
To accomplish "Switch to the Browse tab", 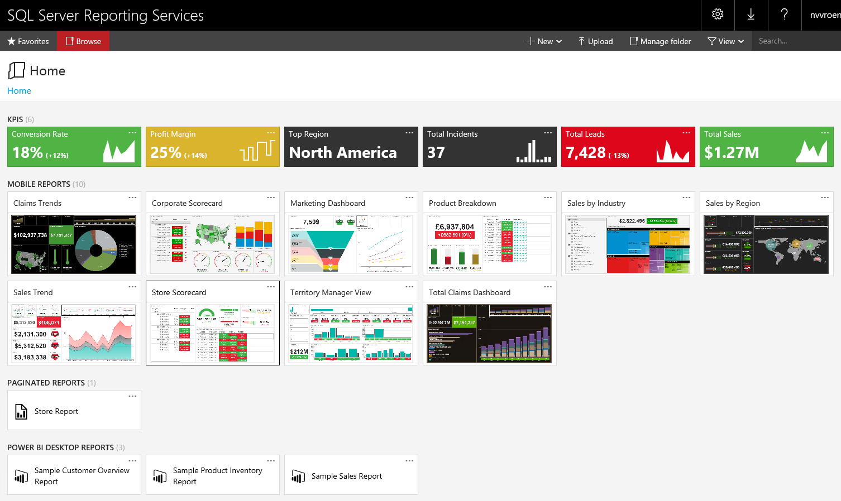I will click(83, 41).
